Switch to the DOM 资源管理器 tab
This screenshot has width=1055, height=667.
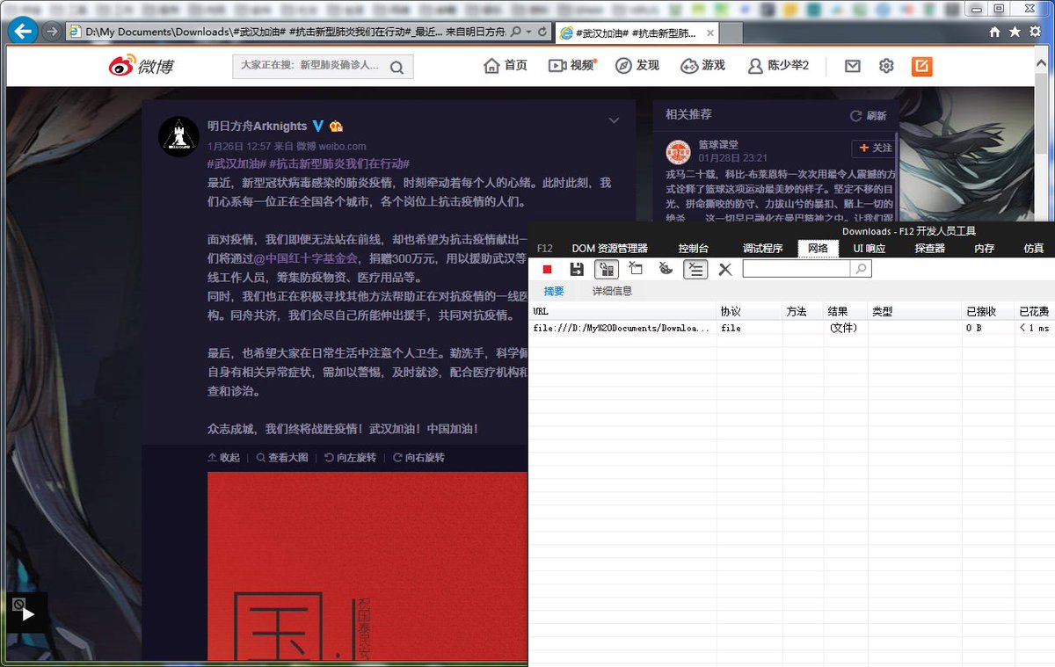click(609, 249)
